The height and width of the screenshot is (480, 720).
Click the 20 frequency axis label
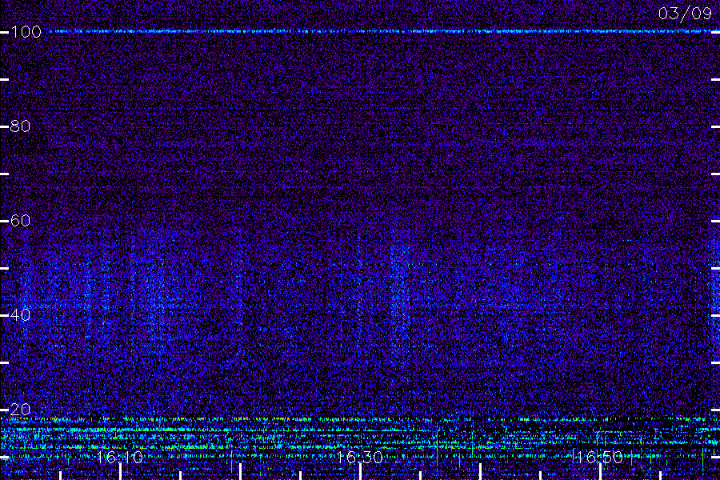pyautogui.click(x=20, y=409)
